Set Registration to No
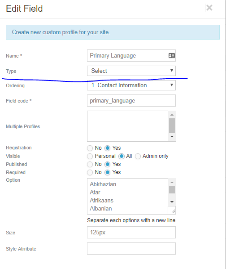 [x=90, y=148]
